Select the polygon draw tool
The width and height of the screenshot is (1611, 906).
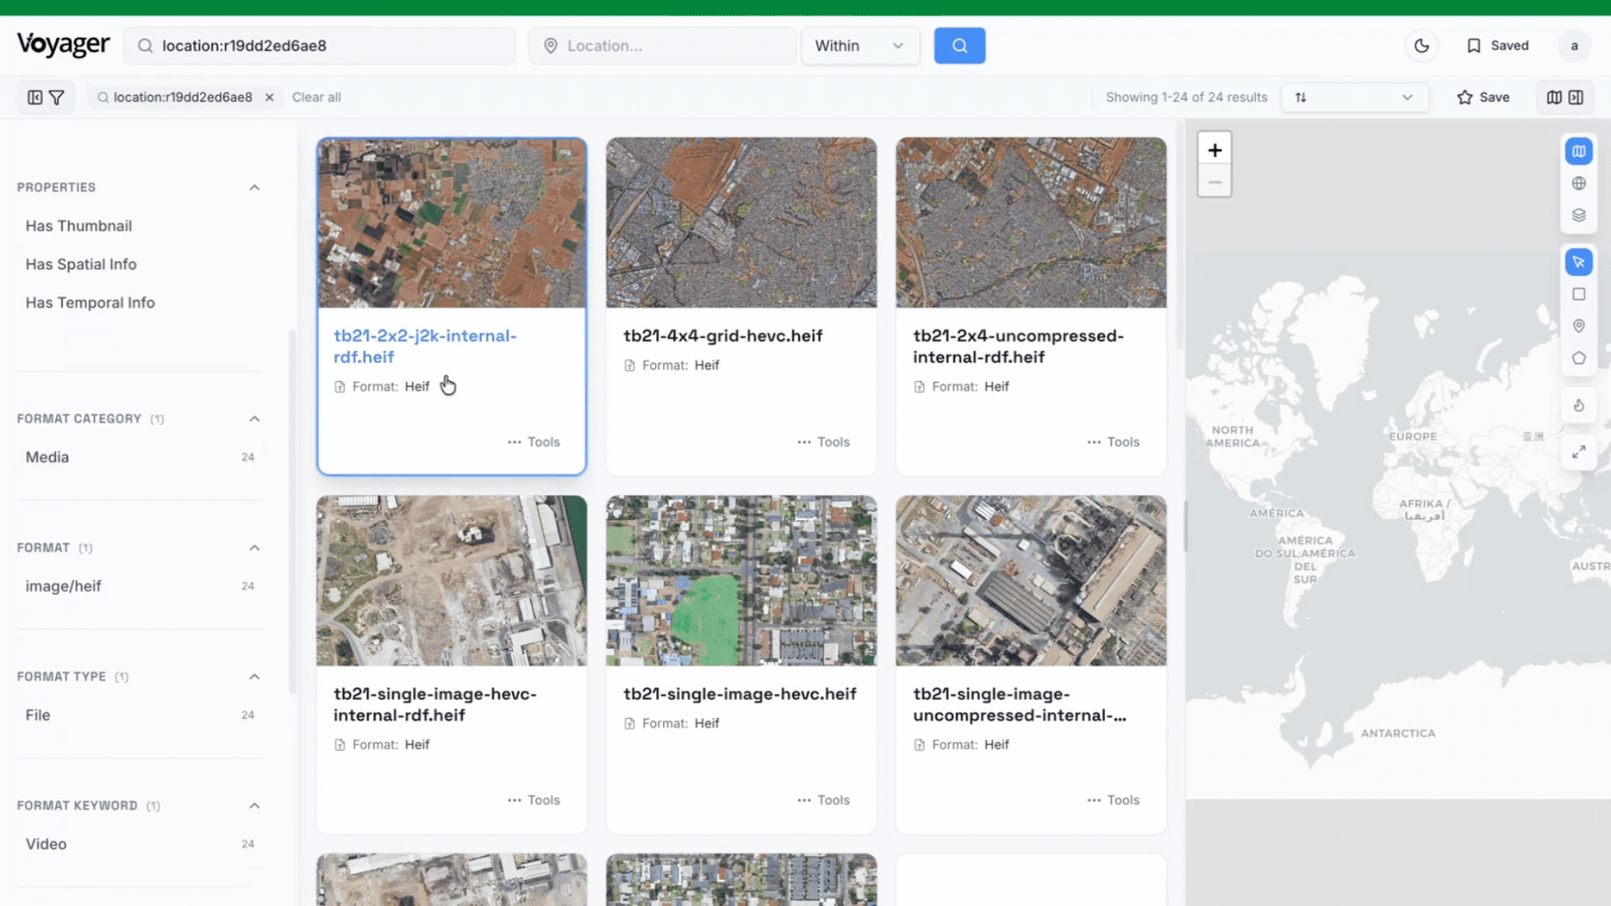[1578, 358]
